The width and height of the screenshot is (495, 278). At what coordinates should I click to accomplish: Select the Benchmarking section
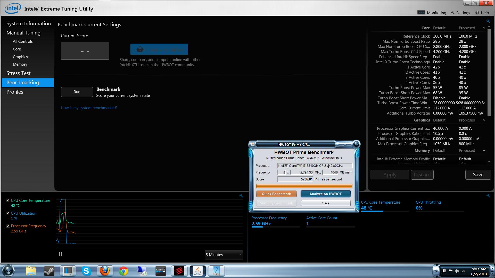[x=28, y=83]
